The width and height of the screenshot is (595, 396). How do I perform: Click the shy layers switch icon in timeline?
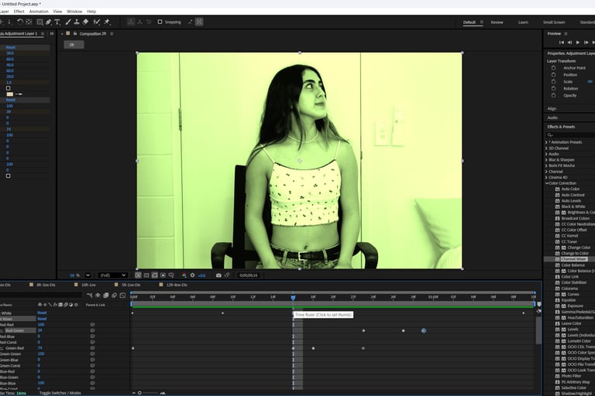click(x=98, y=295)
